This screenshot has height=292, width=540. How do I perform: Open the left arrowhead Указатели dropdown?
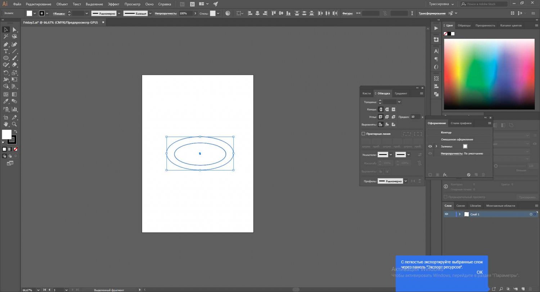click(391, 155)
